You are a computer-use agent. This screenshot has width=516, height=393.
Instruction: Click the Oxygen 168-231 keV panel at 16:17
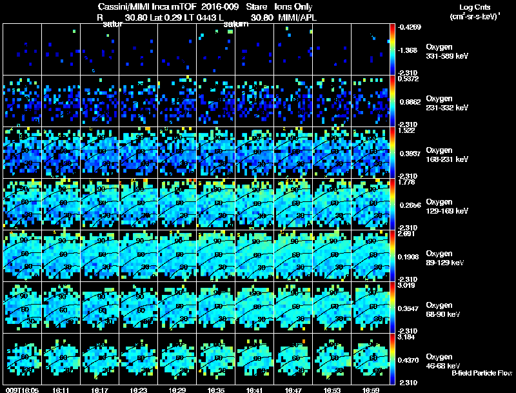coord(100,153)
